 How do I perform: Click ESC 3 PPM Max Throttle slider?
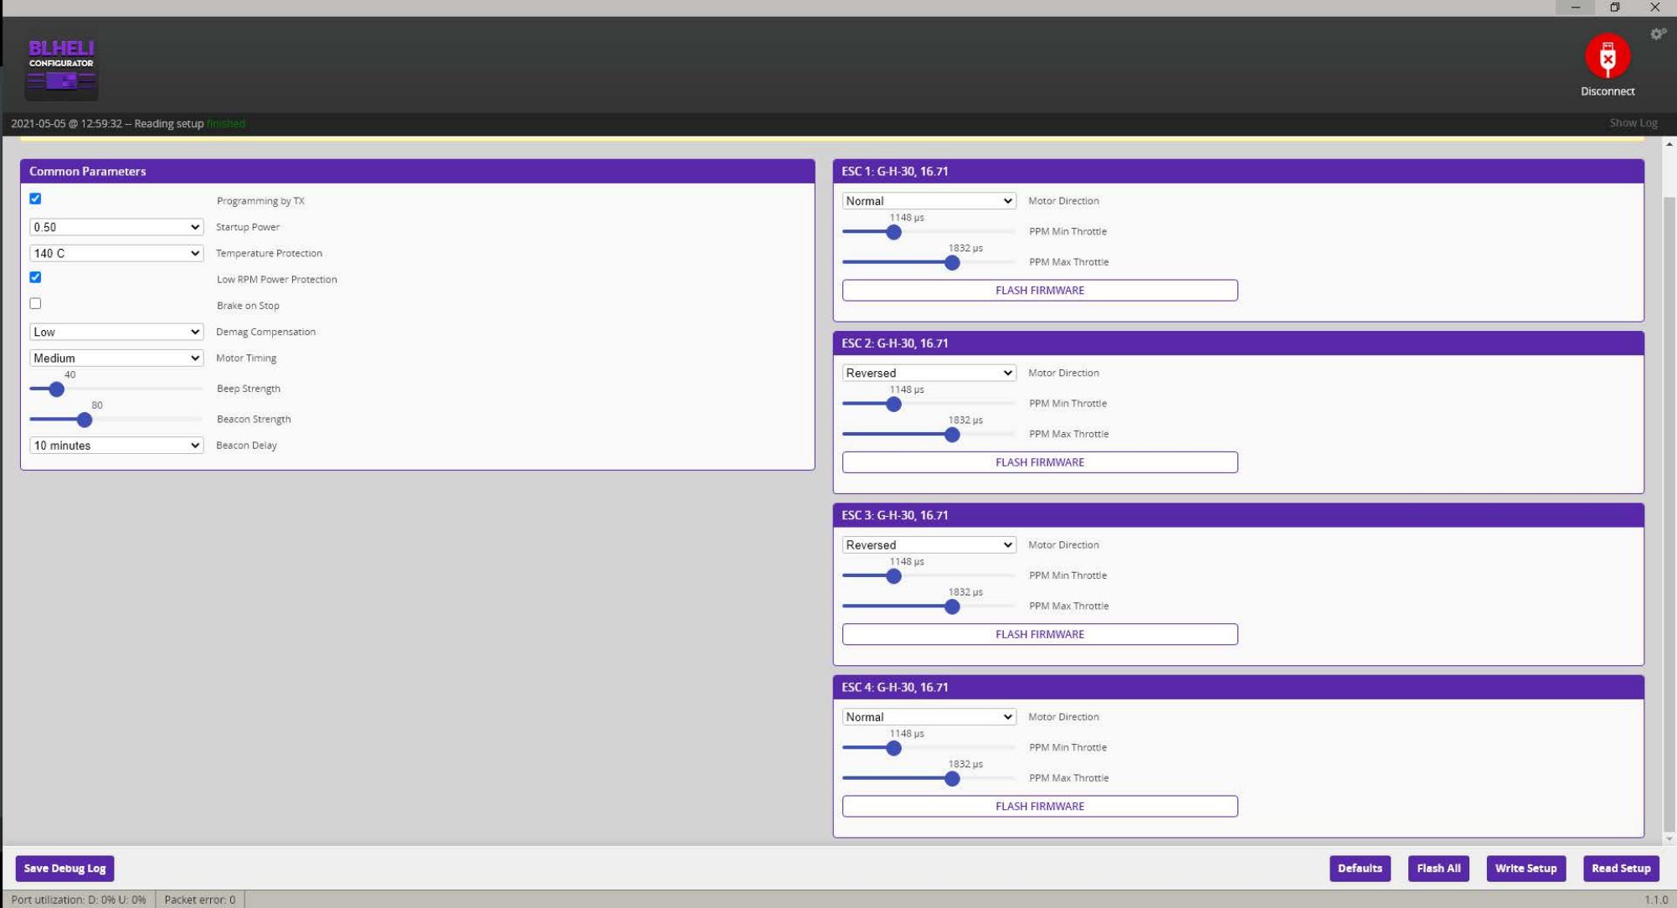pyautogui.click(x=929, y=606)
